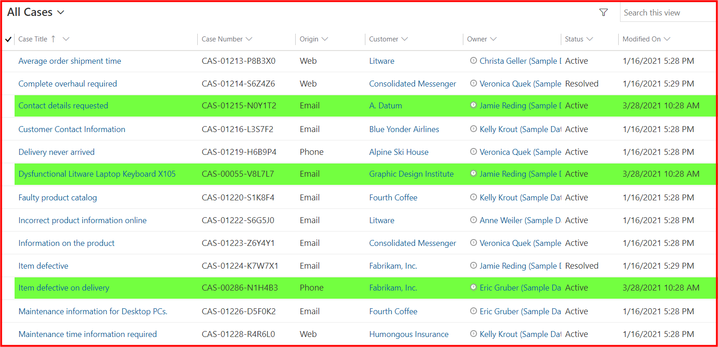Click Resolved status in Complete overhaul row
This screenshot has height=347, width=718.
(x=582, y=84)
